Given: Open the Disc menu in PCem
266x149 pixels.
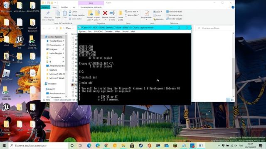Looking at the screenshot, I should click(90, 31).
